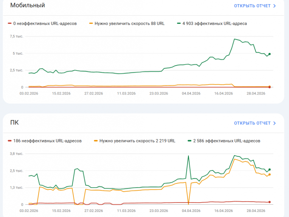Click date 11.03.2026 under ПК chart
This screenshot has width=289, height=217.
[126, 211]
